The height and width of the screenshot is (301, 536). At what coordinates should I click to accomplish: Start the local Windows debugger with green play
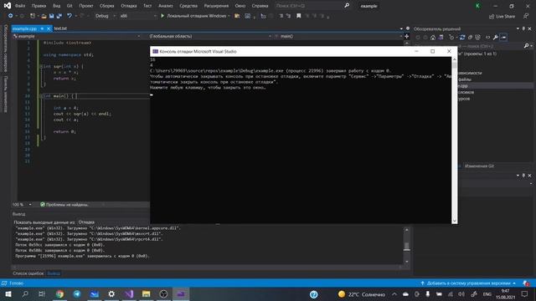[x=194, y=16]
